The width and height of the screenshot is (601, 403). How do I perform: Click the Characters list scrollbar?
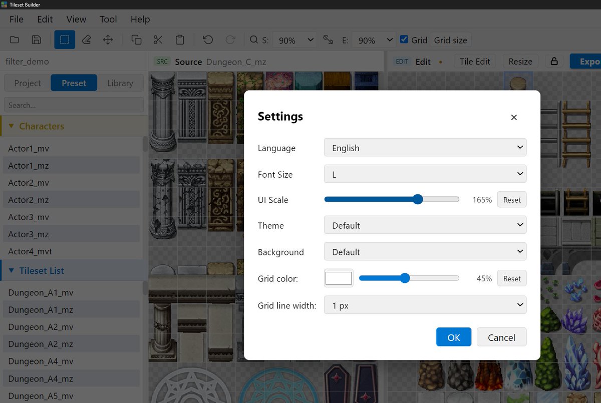(x=145, y=144)
